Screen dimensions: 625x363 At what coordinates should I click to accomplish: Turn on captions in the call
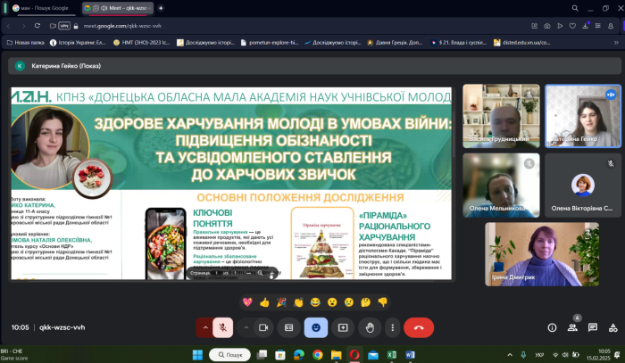[288, 327]
